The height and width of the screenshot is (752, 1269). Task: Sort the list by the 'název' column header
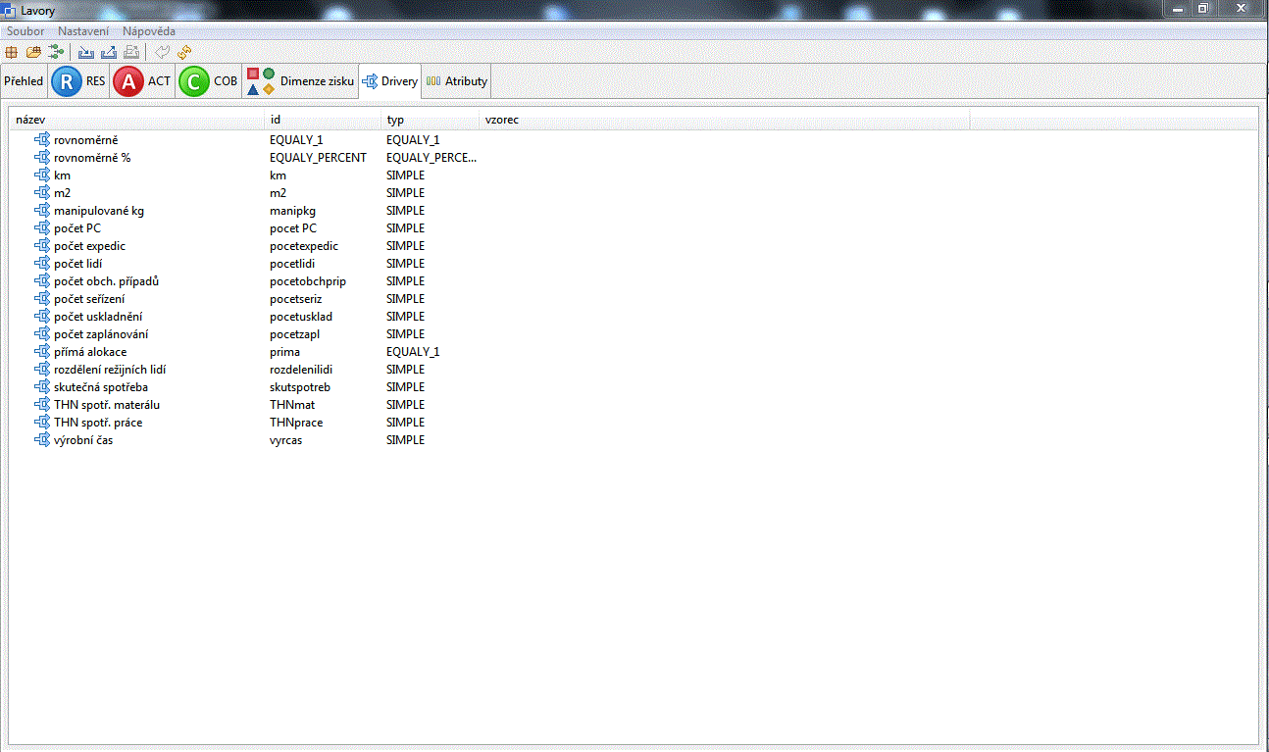pos(137,120)
